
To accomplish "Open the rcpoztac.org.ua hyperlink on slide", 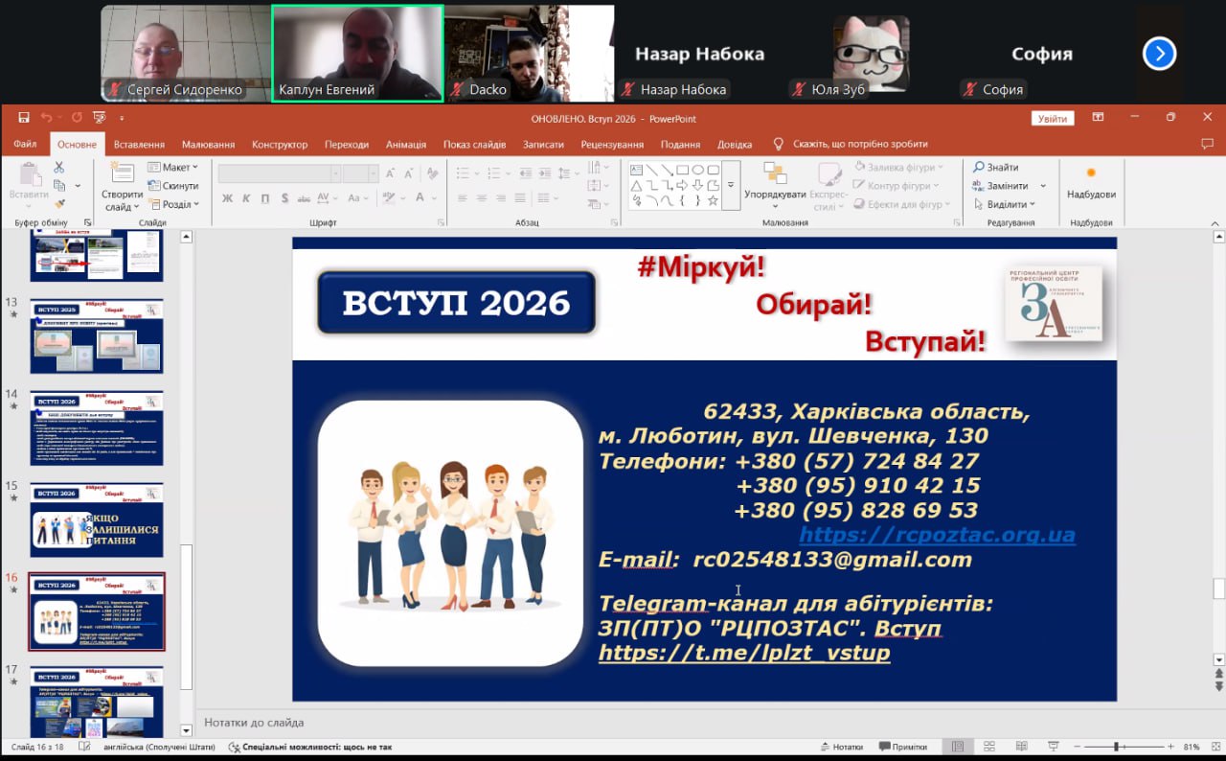I will point(936,535).
